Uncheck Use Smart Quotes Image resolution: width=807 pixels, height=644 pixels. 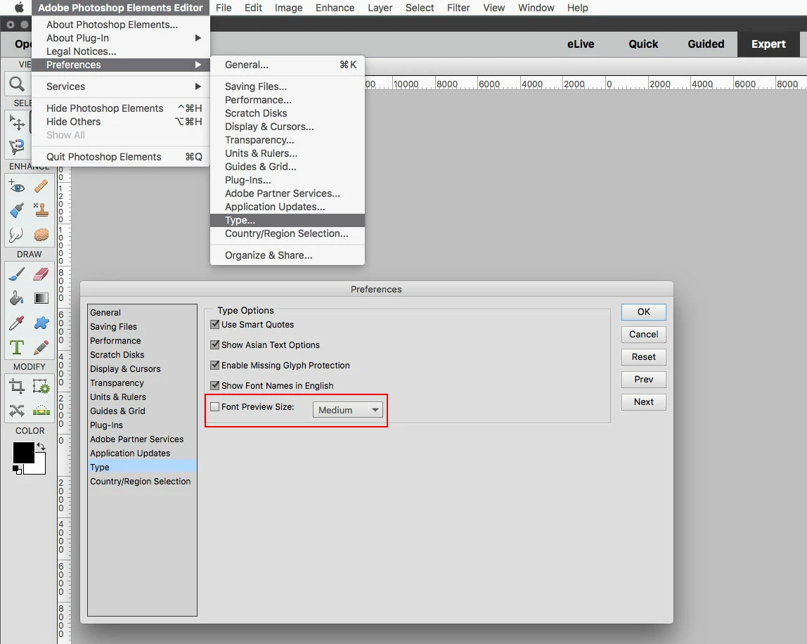pyautogui.click(x=215, y=324)
